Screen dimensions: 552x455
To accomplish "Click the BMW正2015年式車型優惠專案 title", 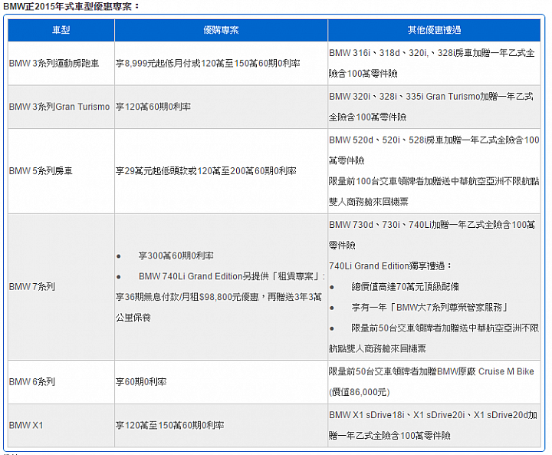I will coord(71,6).
